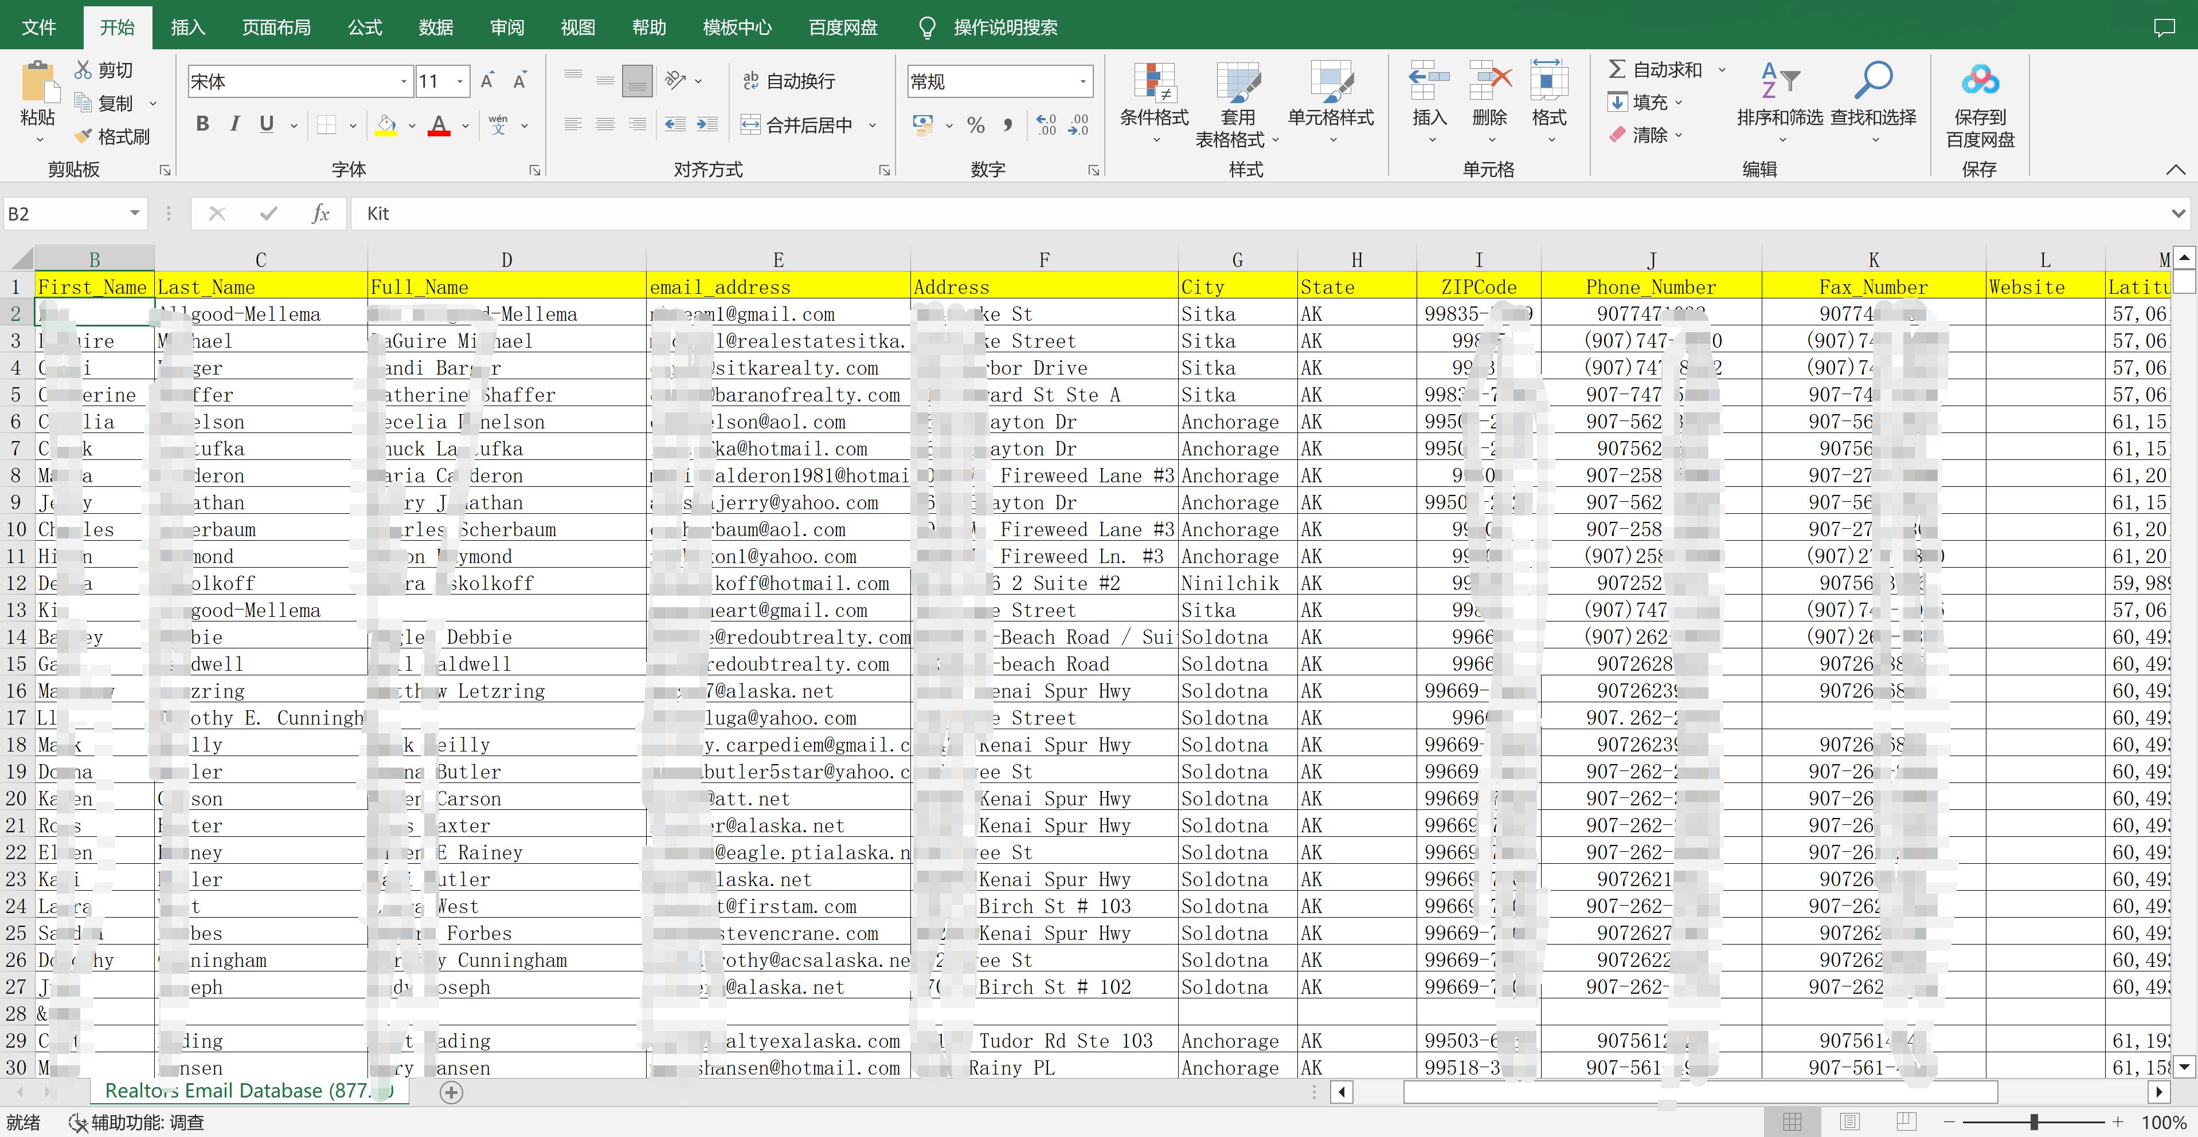Toggle center horizontal alignment
Image resolution: width=2198 pixels, height=1137 pixels.
pyautogui.click(x=605, y=125)
